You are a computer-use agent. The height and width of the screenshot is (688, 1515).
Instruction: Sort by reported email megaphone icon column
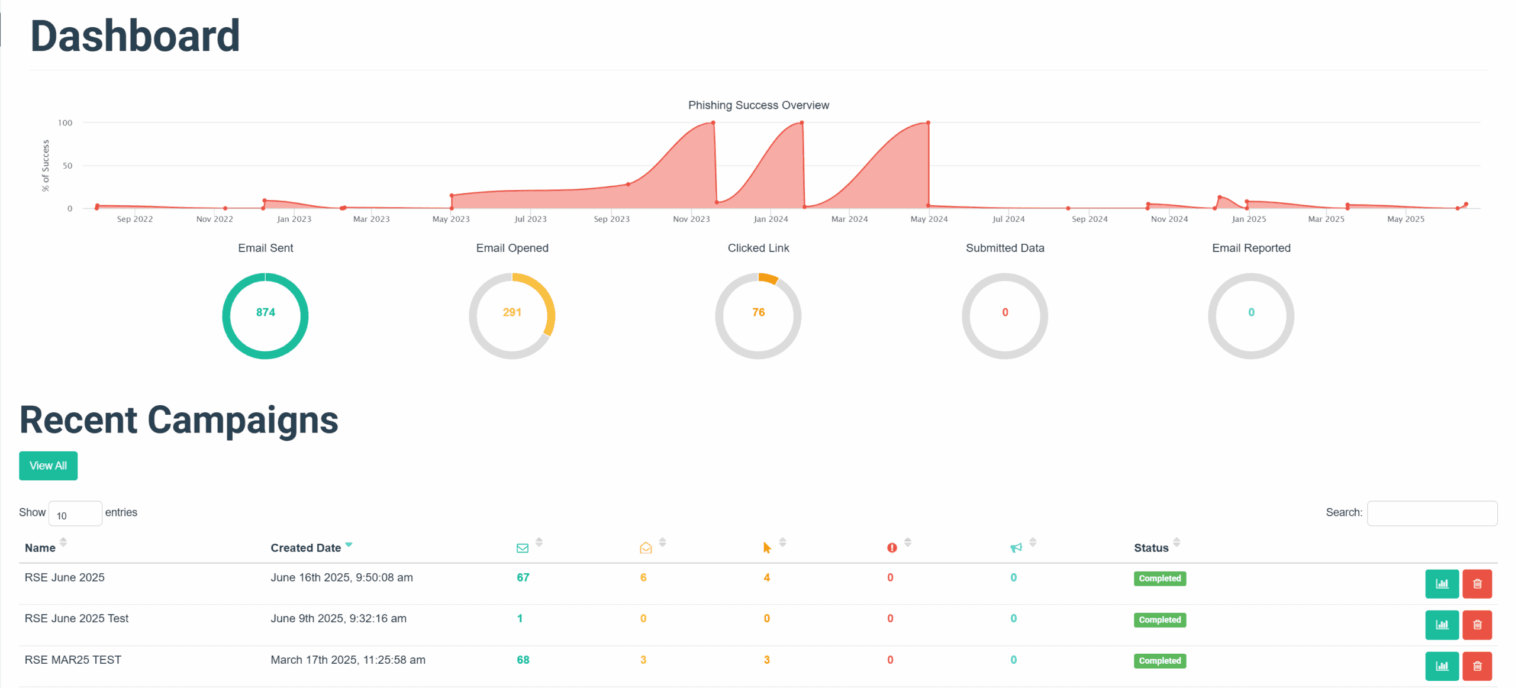coord(1016,548)
